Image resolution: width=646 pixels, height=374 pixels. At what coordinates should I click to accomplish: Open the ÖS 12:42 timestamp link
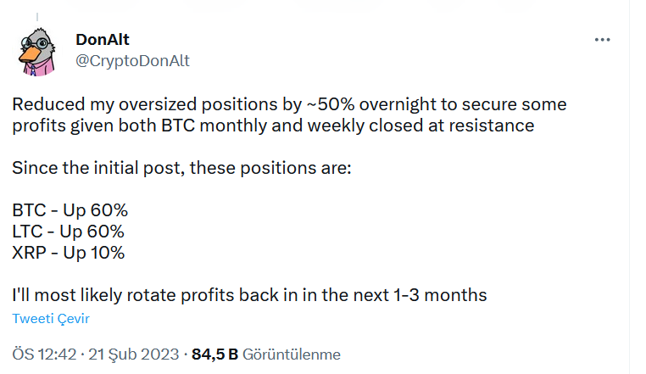pyautogui.click(x=44, y=354)
